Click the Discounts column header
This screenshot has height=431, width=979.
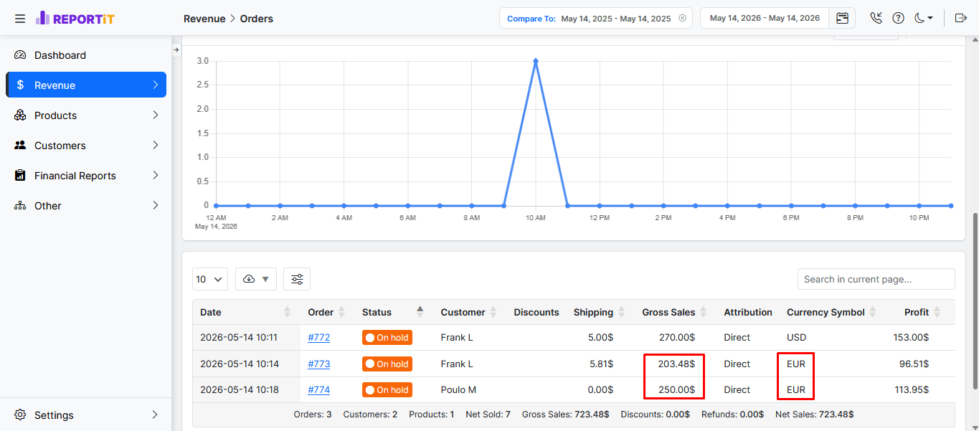point(536,312)
